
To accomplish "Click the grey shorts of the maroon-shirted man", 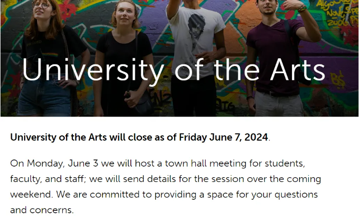I will (x=279, y=104).
